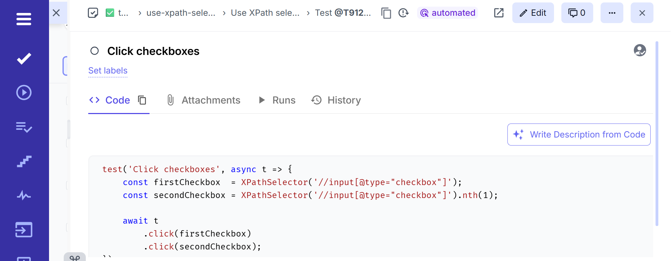Image resolution: width=672 pixels, height=261 pixels.
Task: Click the vertical scrollbar on right
Action: pyautogui.click(x=657, y=133)
